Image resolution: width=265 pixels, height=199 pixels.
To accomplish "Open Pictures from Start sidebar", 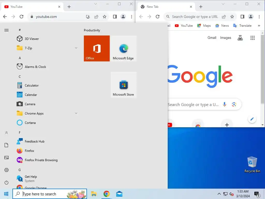I will tap(6, 158).
